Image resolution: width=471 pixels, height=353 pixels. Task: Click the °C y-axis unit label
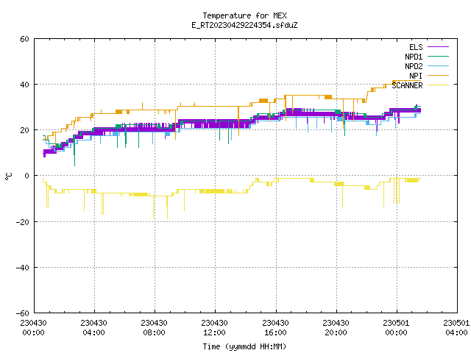click(x=9, y=176)
